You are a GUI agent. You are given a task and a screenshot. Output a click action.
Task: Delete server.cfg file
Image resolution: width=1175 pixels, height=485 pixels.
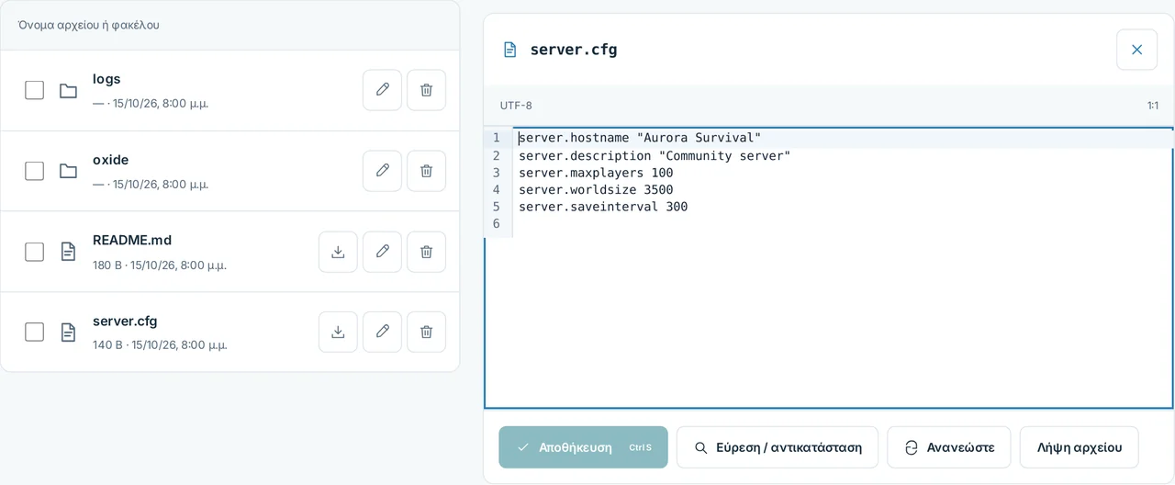pos(426,332)
